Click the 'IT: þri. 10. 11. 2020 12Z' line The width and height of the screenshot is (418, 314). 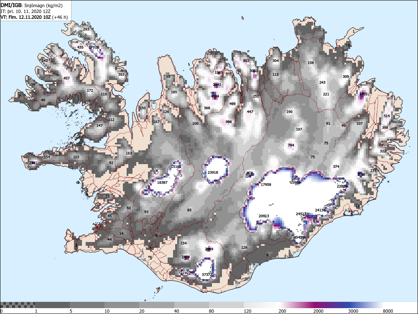click(x=25, y=11)
